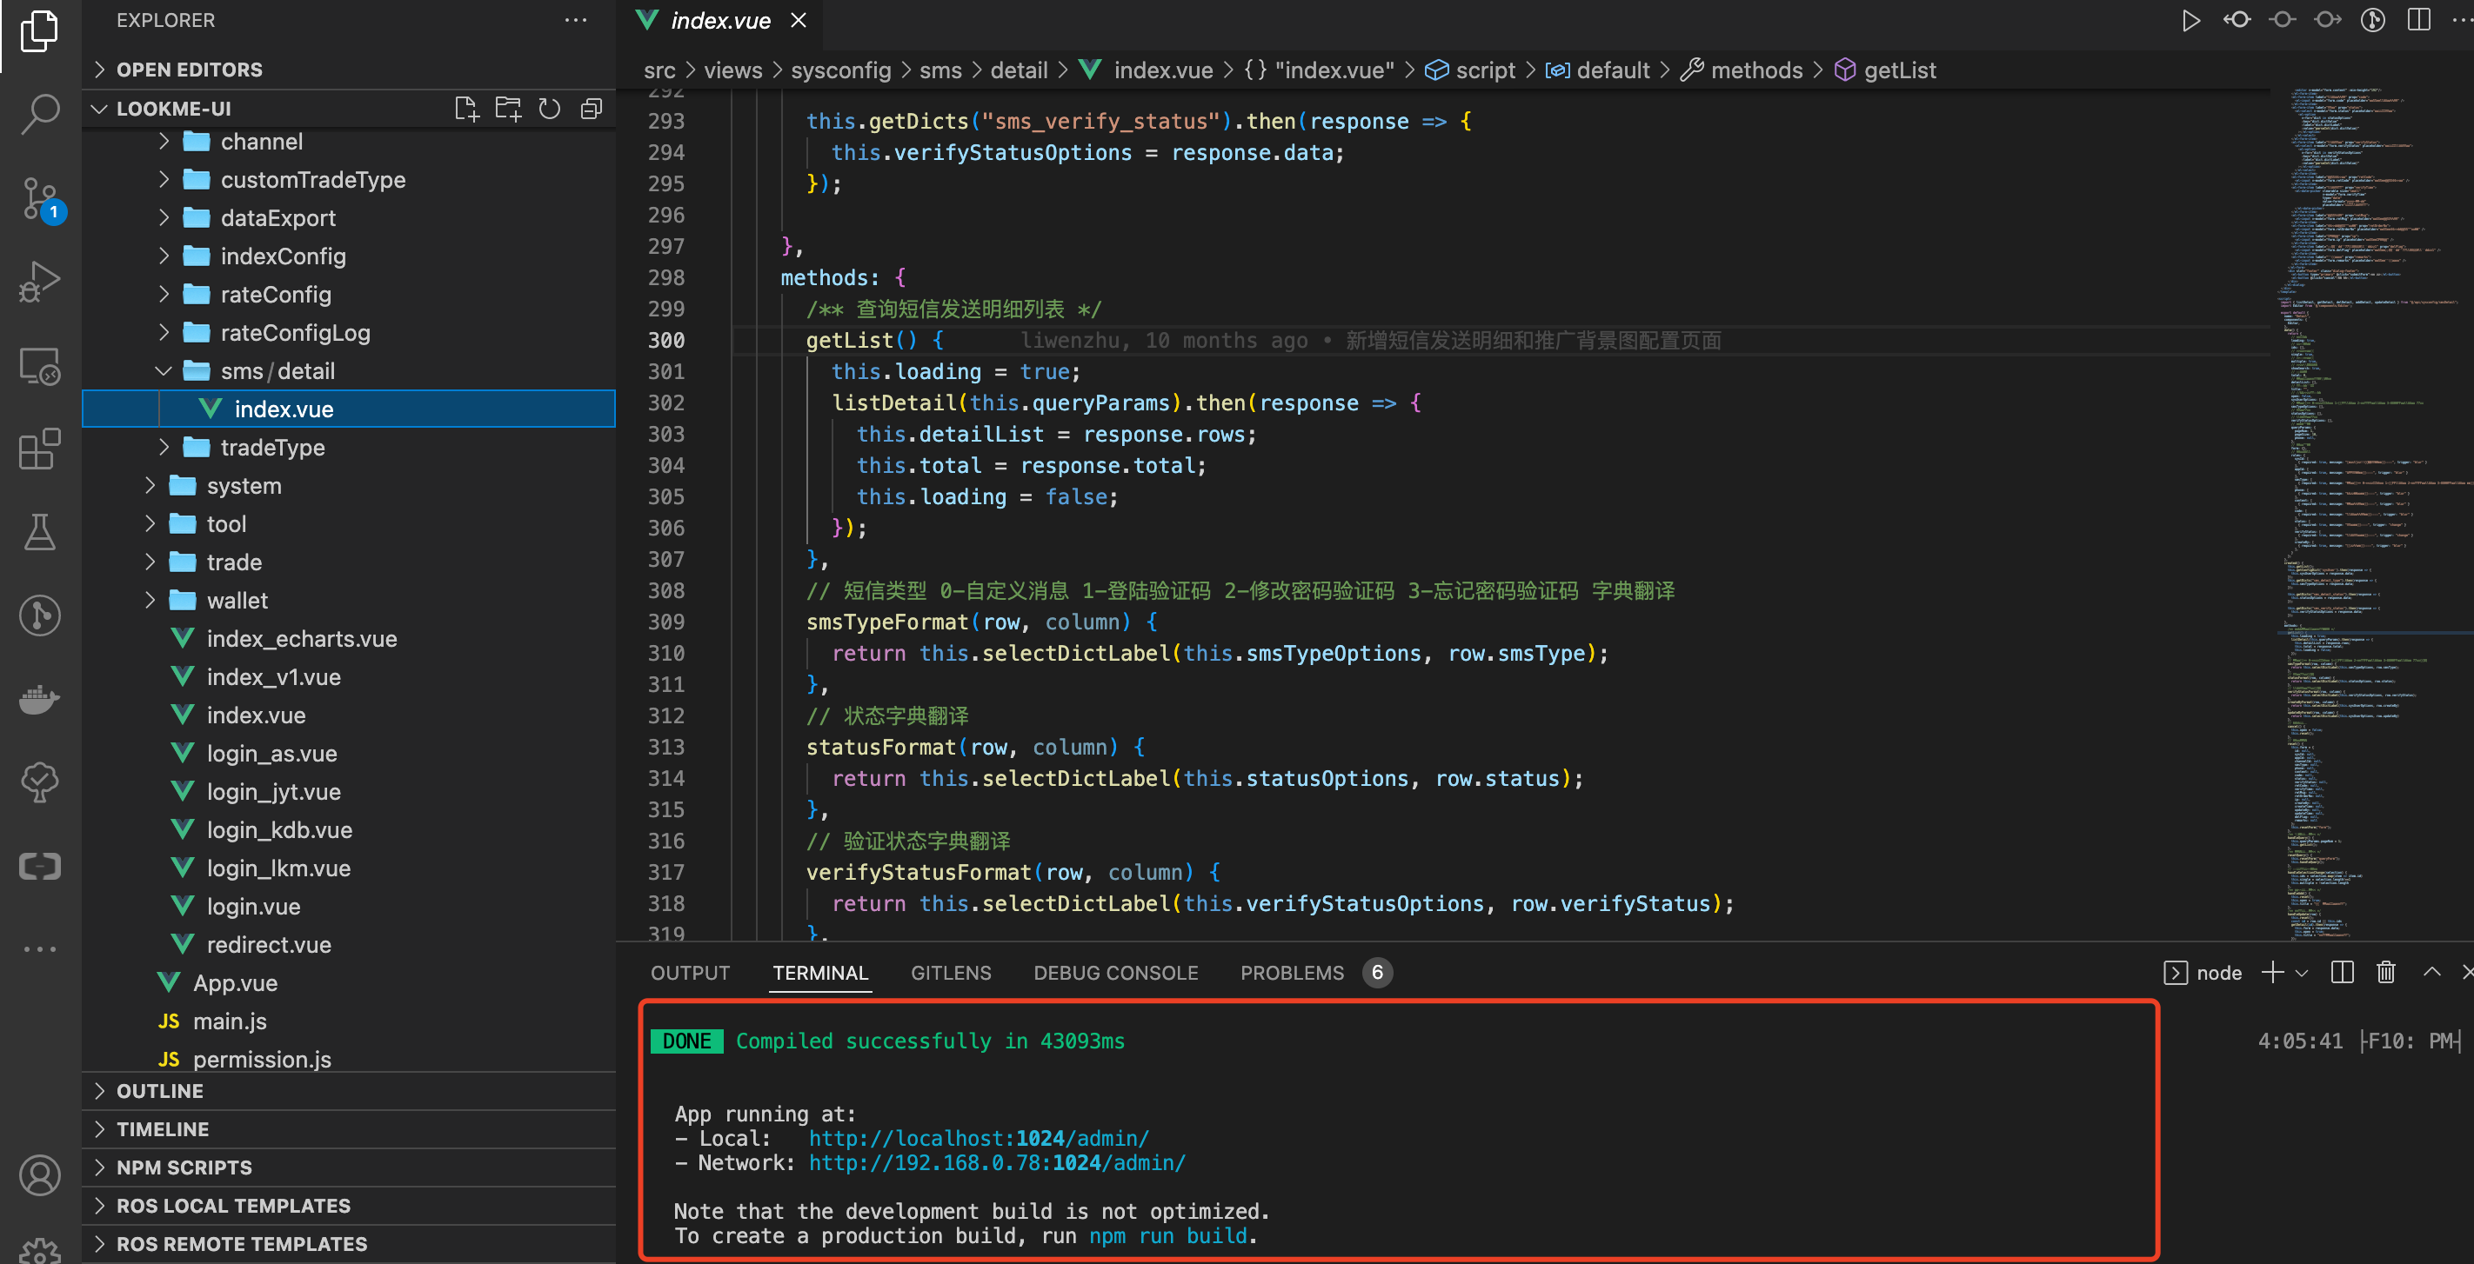
Task: Expand the OUTLINE section
Action: coord(159,1091)
